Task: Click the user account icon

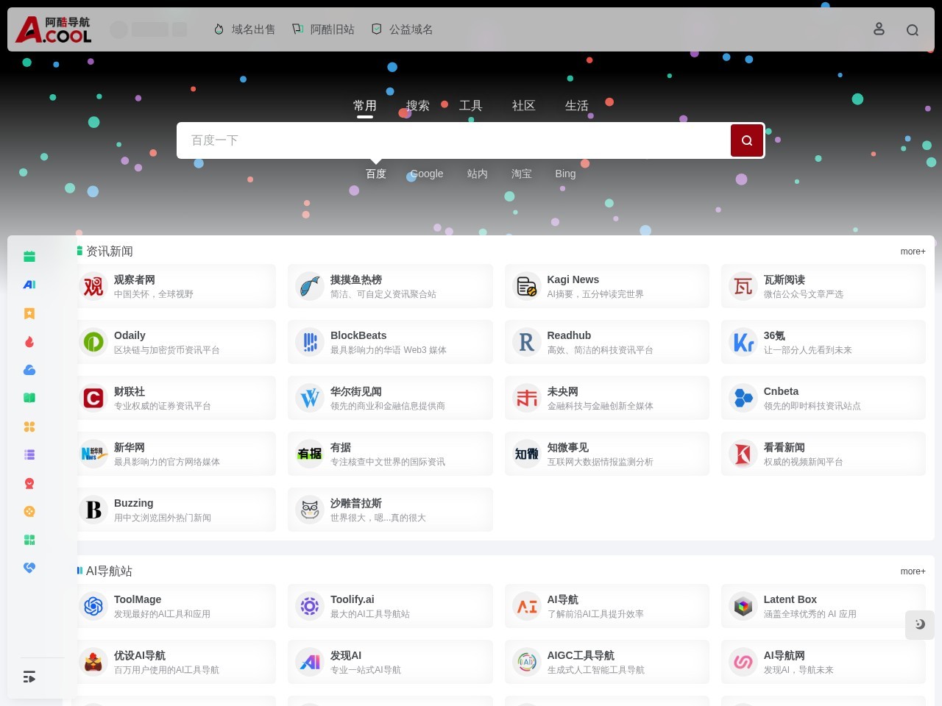Action: point(879,29)
